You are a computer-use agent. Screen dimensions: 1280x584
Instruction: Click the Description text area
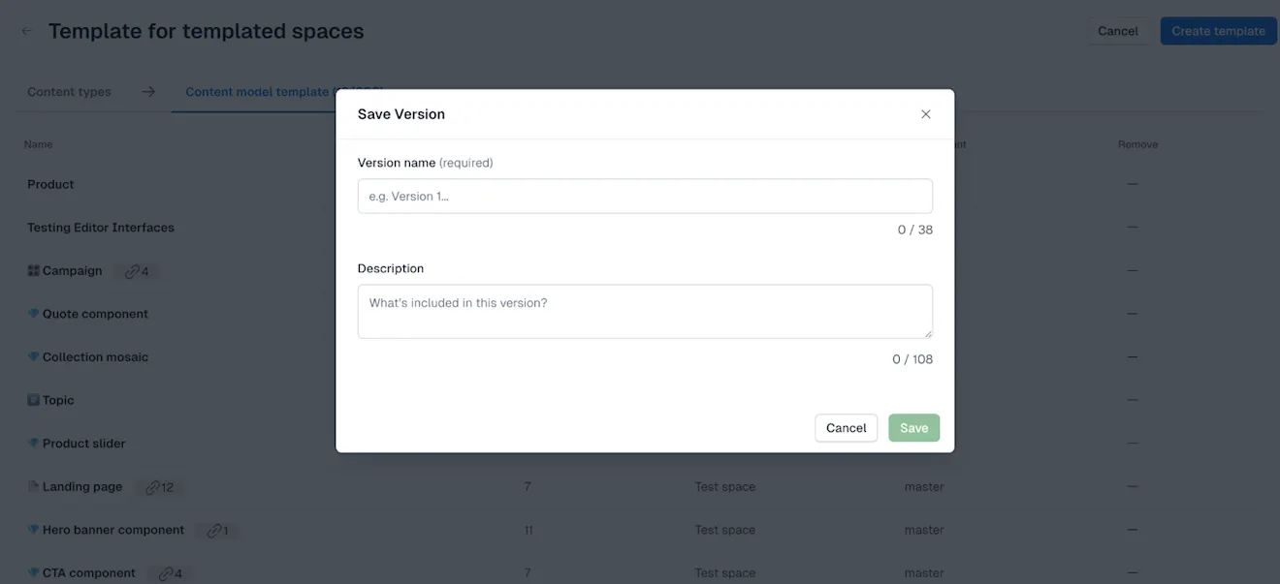pyautogui.click(x=645, y=310)
